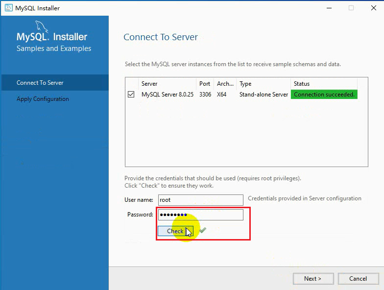384x290 pixels.
Task: Minimize the MySQL Installer window
Action: 329,8
